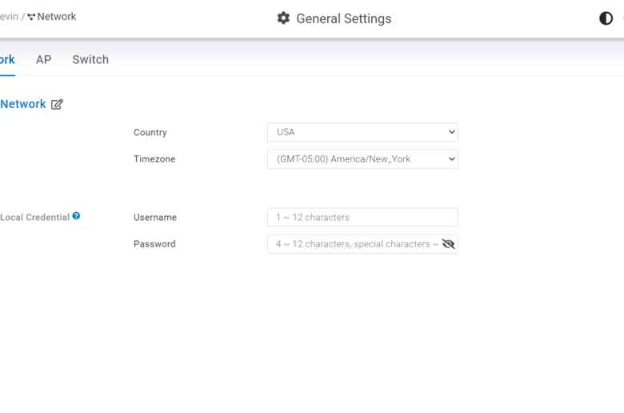This screenshot has width=624, height=413.
Task: Show password using the crossed-eye icon
Action: coord(448,244)
